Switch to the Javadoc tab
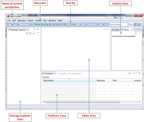Screen dimensions: 144x122 pyautogui.click(x=62, y=74)
